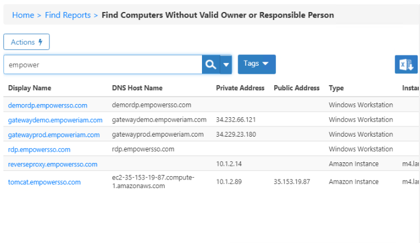Open the Tags dropdown
The width and height of the screenshot is (420, 243).
256,64
